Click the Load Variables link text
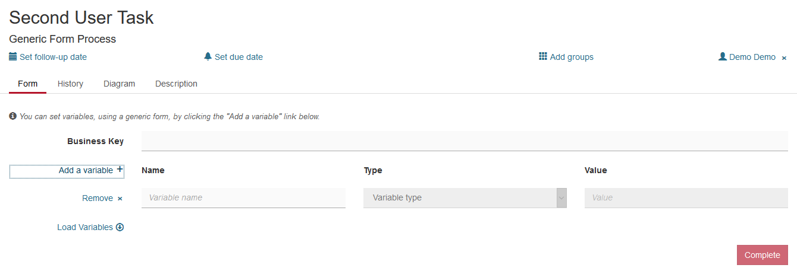Screen dimensions: 797x271 tap(84, 227)
